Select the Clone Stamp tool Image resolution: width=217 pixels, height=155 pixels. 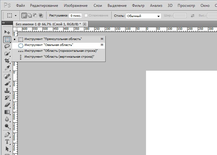(x=7, y=91)
